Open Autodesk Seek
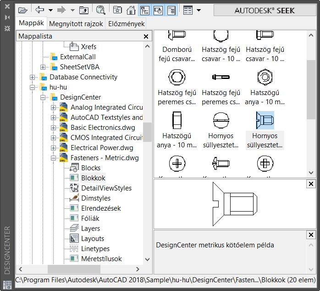 (x=265, y=10)
